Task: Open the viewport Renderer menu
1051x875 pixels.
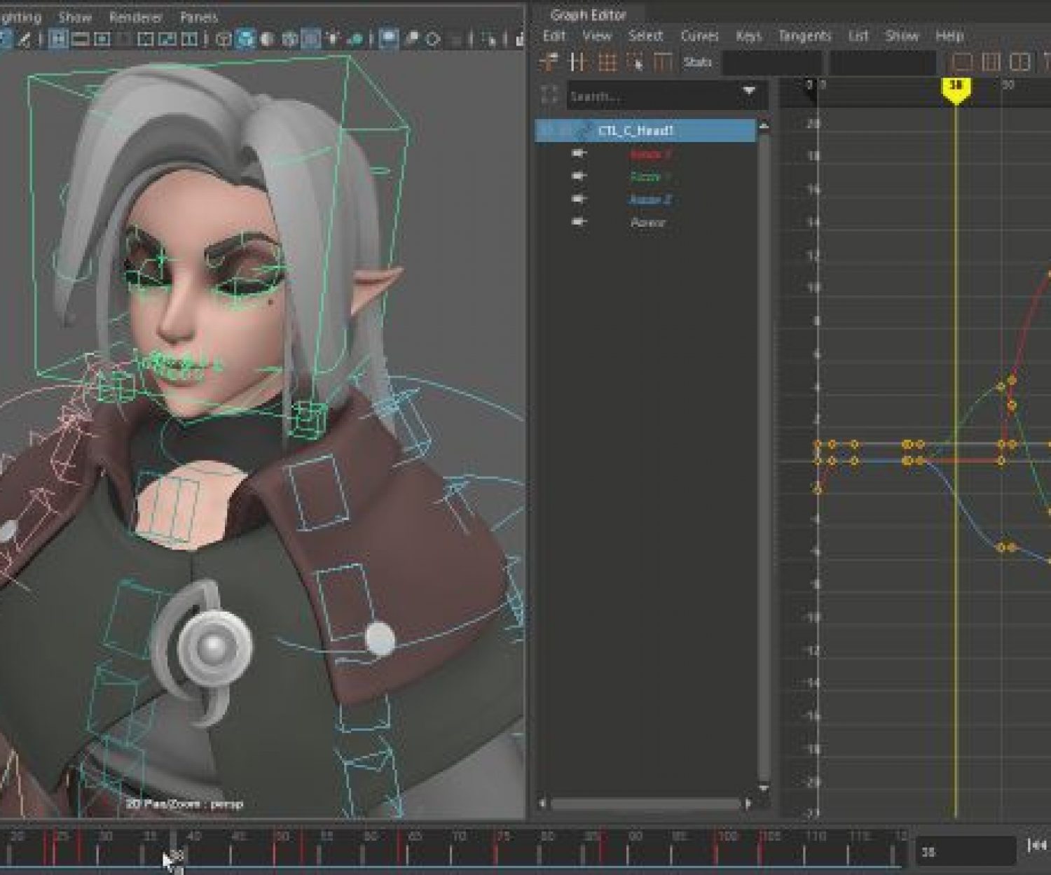Action: pos(135,17)
